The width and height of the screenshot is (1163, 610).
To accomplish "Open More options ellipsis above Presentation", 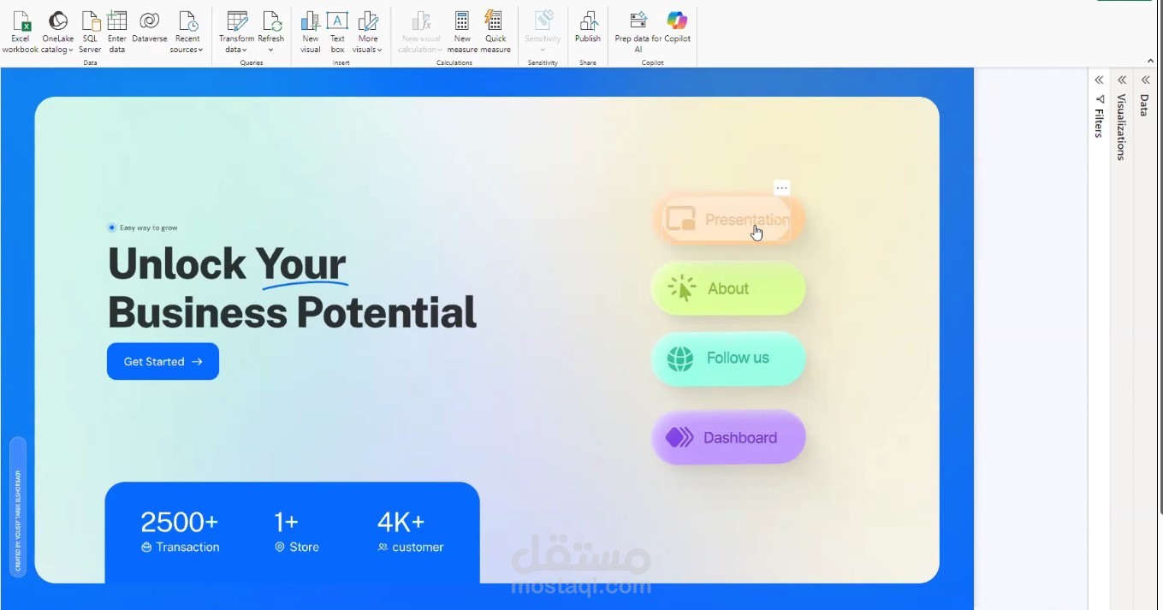I will pos(781,188).
